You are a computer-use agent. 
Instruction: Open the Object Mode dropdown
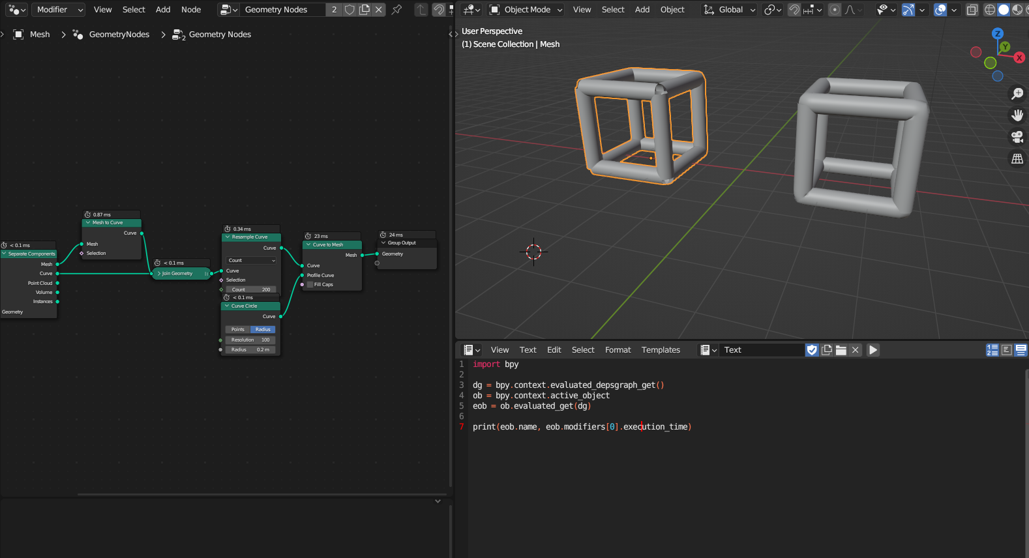pyautogui.click(x=526, y=10)
